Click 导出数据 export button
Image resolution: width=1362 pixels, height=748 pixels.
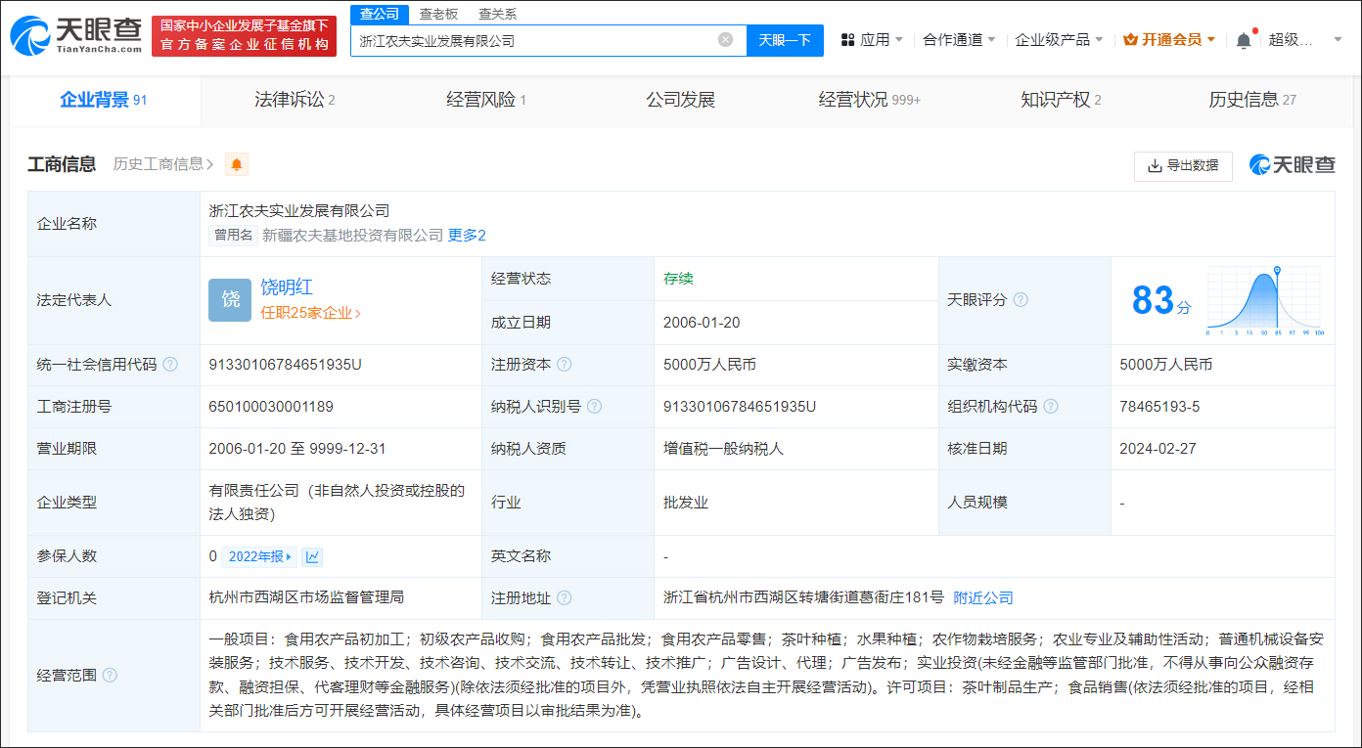[1183, 166]
